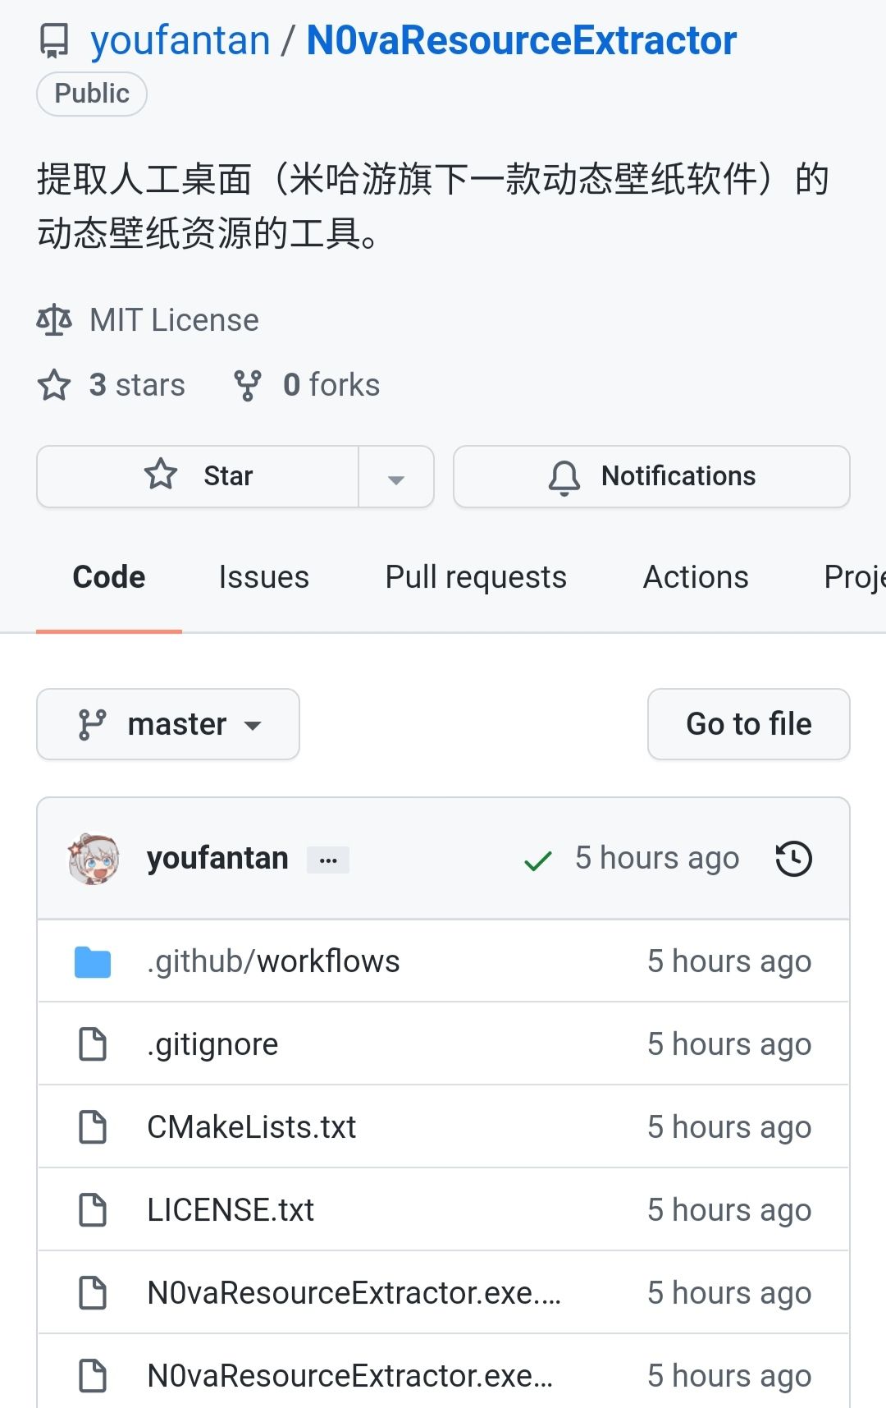Open the CMakeLists.txt file
This screenshot has width=886, height=1408.
point(252,1127)
